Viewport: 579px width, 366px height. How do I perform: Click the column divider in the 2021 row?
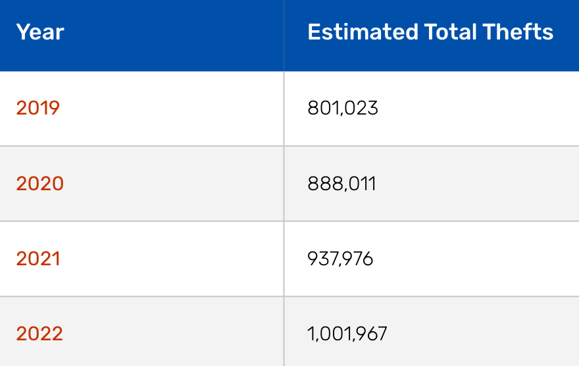pyautogui.click(x=284, y=259)
